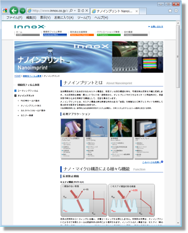The image size is (188, 233).
Task: Click the refresh page icon
Action: click(83, 11)
